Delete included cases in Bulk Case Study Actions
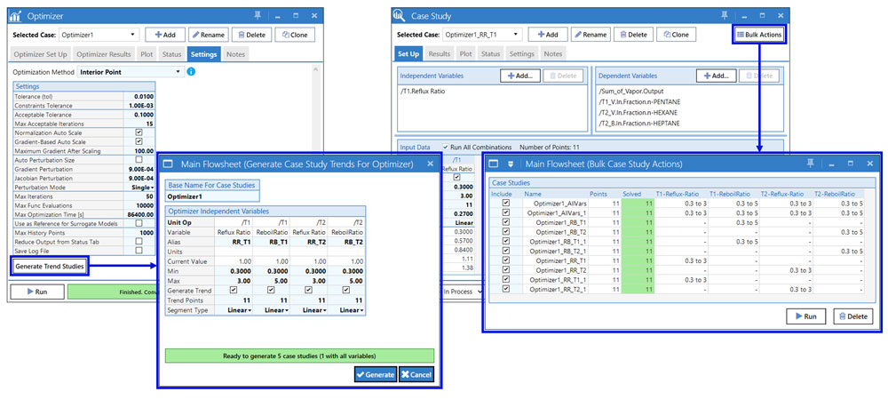 coord(852,316)
